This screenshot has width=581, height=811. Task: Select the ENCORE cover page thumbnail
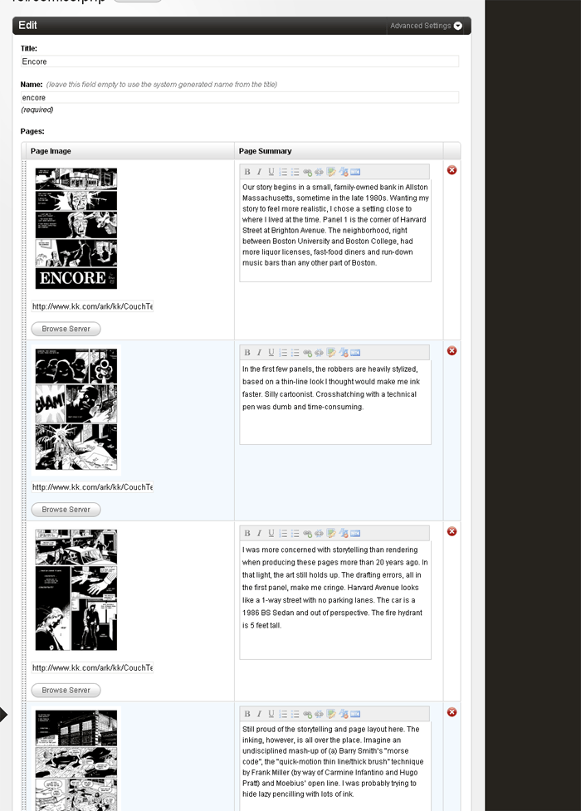76,228
